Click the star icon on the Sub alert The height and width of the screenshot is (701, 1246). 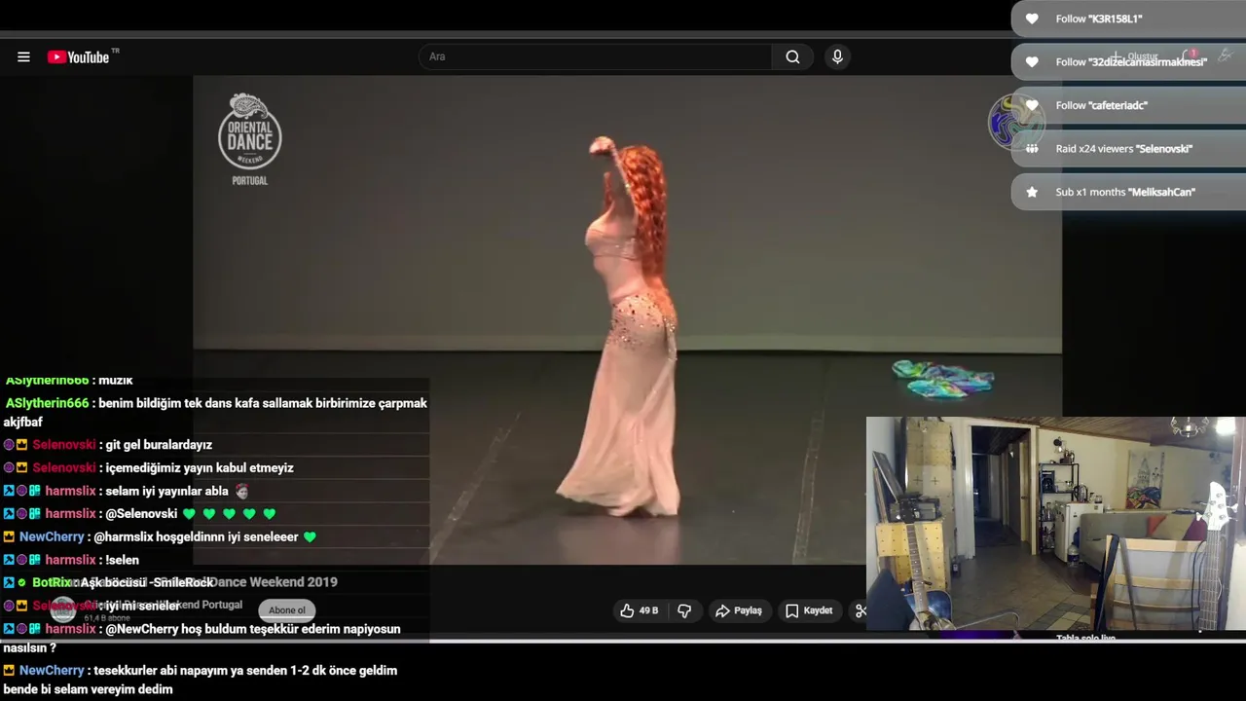[1033, 192]
